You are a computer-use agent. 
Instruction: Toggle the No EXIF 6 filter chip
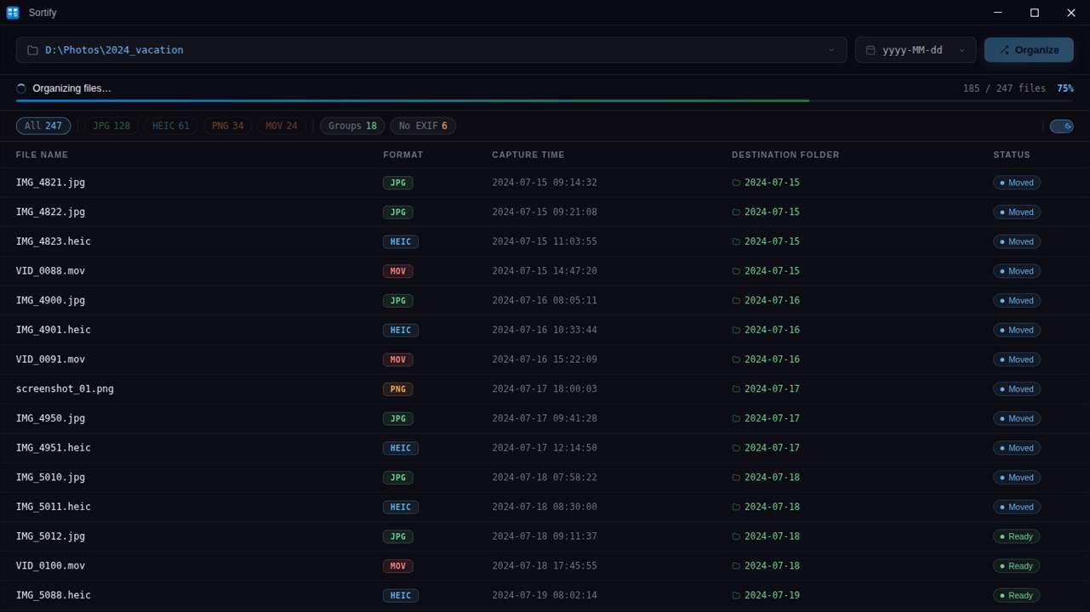423,126
